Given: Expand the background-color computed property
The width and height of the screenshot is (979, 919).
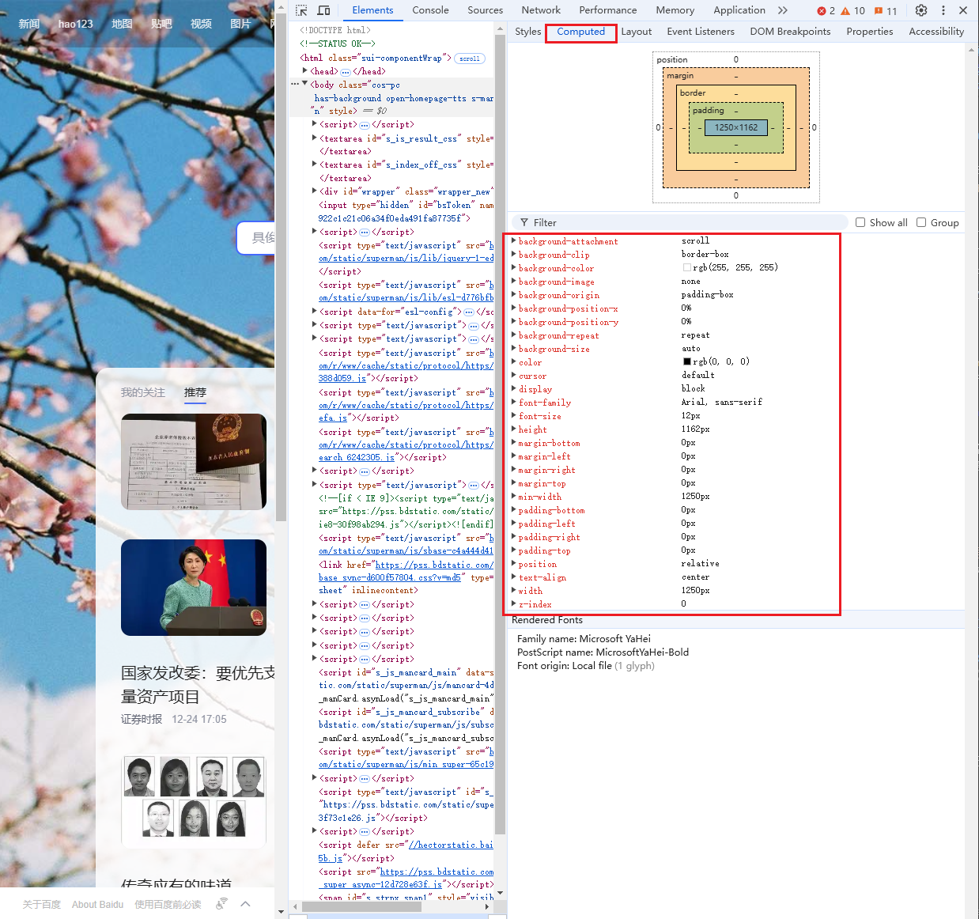Looking at the screenshot, I should [x=514, y=267].
